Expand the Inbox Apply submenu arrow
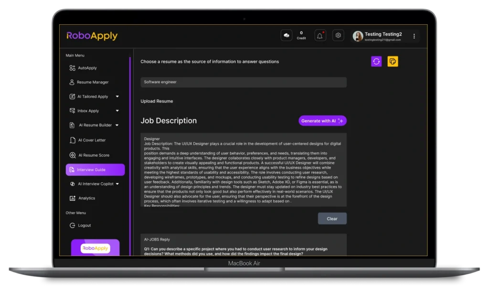Screen dimensions: 489x287 (x=117, y=111)
